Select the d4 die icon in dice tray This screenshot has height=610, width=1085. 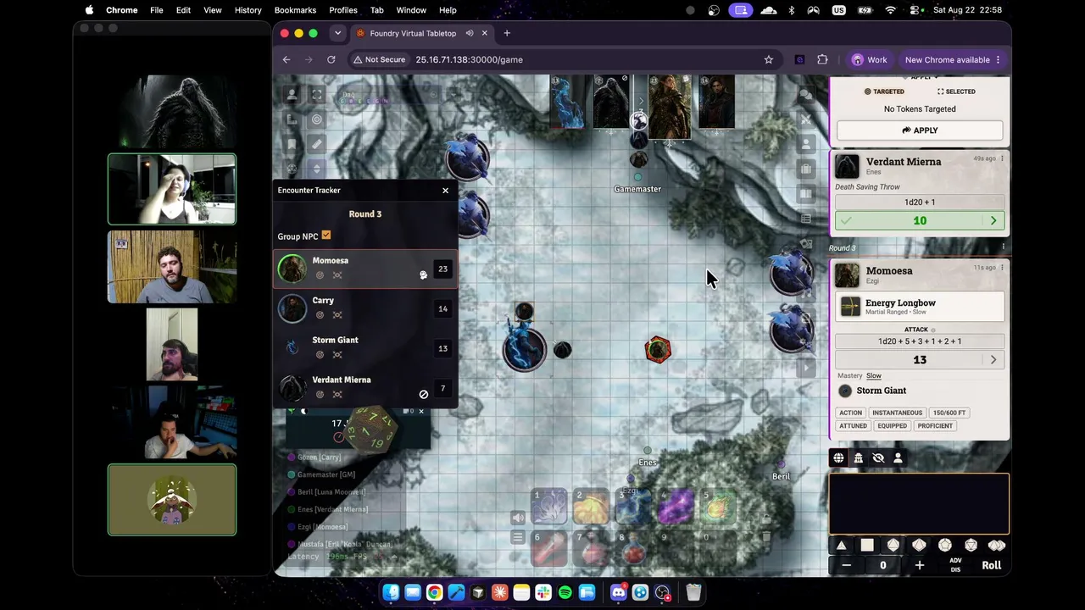[841, 546]
